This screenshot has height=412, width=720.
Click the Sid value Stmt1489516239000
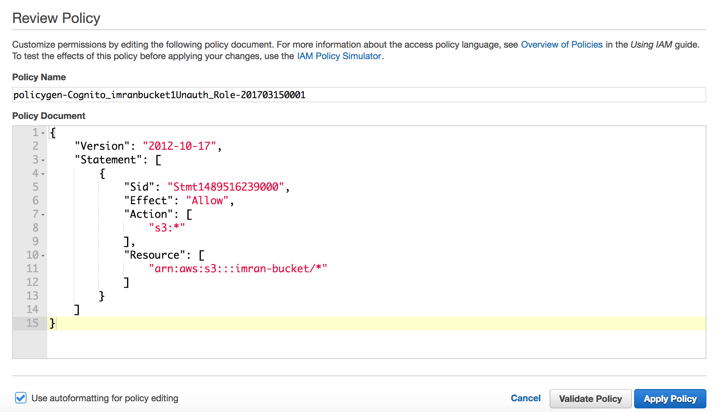point(225,187)
